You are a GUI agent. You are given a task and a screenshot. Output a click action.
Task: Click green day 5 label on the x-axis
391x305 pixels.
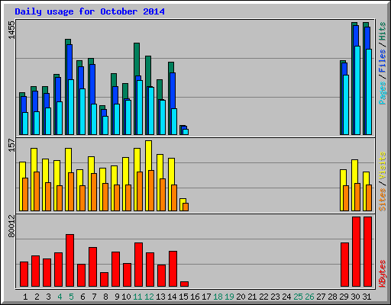(x=71, y=297)
